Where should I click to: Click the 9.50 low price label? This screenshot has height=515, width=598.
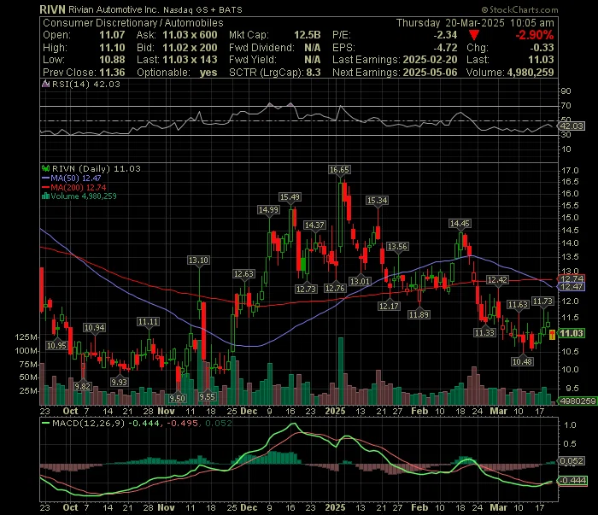pos(177,398)
